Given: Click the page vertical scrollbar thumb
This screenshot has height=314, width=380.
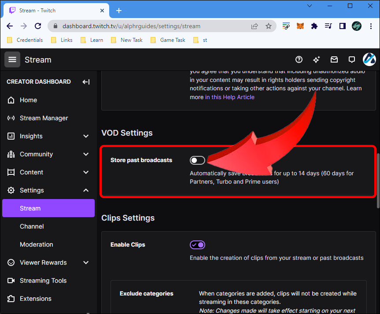Looking at the screenshot, I should [x=378, y=181].
